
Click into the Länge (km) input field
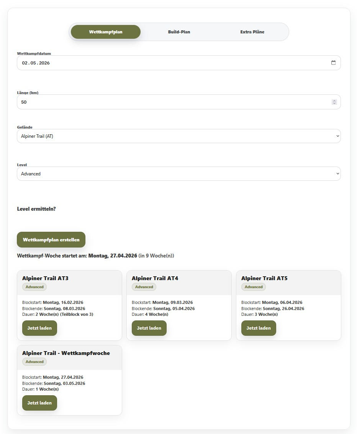179,102
